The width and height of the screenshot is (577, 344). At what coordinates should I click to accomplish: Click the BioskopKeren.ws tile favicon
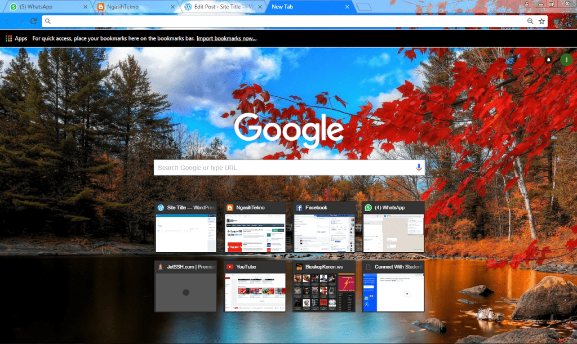click(x=299, y=267)
